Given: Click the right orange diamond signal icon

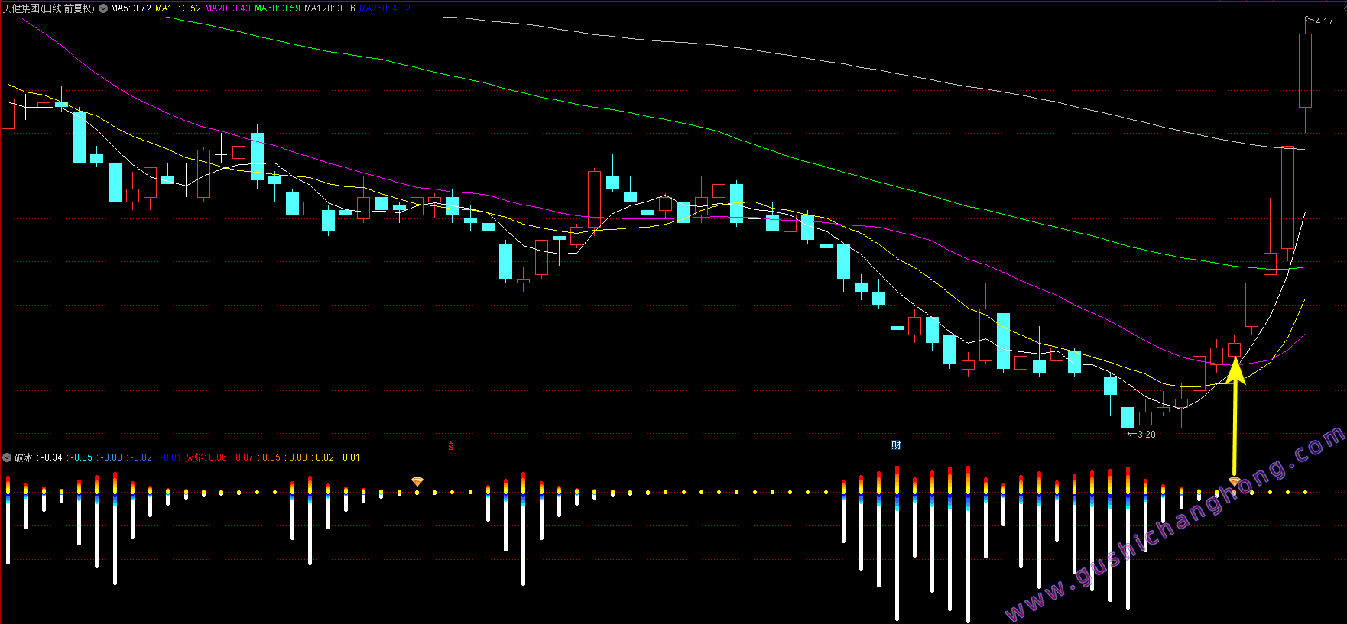Looking at the screenshot, I should click(1235, 482).
